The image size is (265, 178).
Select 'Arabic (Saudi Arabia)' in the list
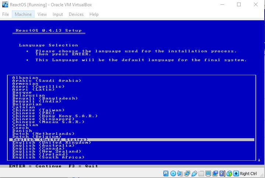pos(132,81)
